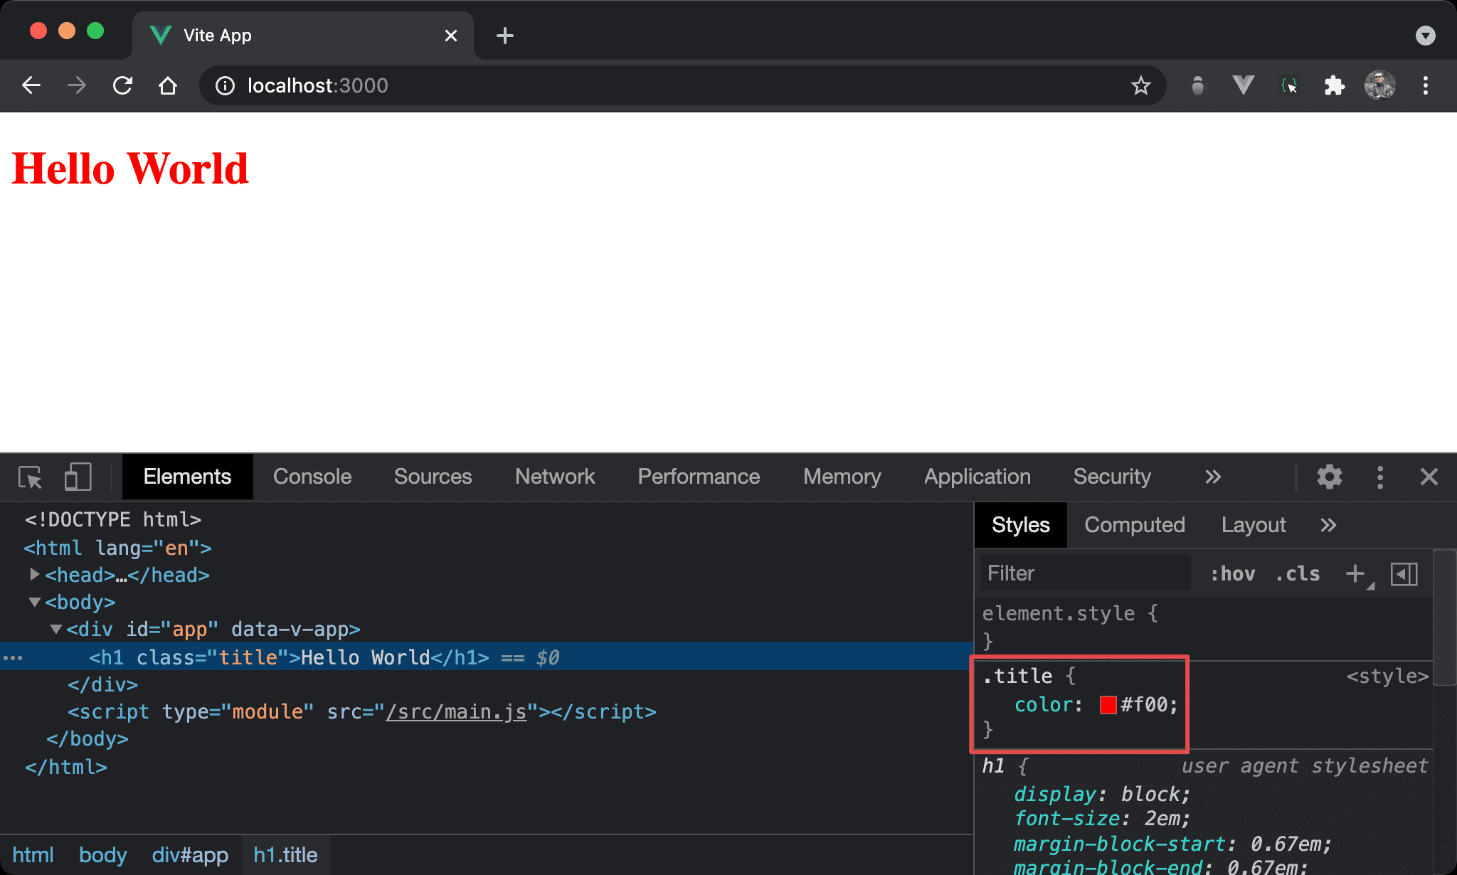Click the Vue devtools extension icon
The image size is (1457, 875).
(1243, 85)
